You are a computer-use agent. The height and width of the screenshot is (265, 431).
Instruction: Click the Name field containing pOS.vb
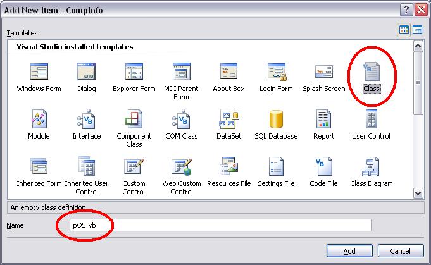pos(220,225)
